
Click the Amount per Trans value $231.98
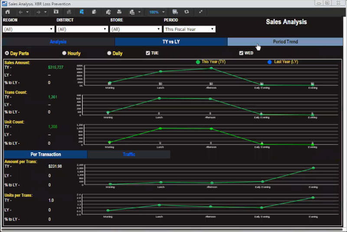[55, 166]
